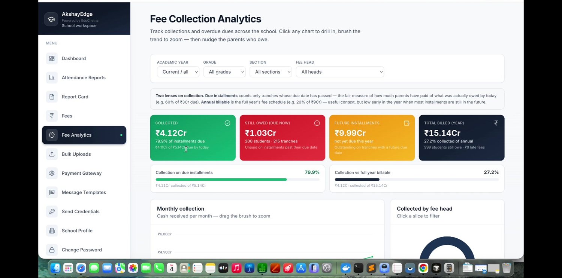Click the yellow Future Installments ₹9.99Cr card

(x=372, y=138)
